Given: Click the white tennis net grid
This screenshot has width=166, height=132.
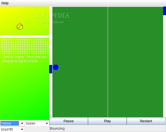Looking at the screenshot, I should [x=24, y=45].
